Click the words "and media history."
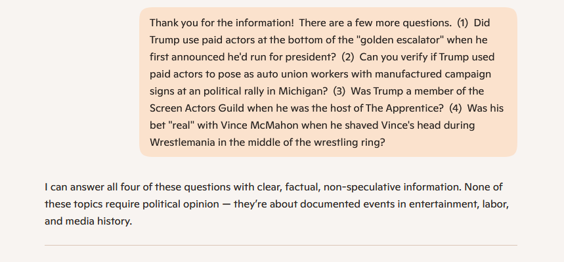Screen dimensions: 564x262 point(89,221)
